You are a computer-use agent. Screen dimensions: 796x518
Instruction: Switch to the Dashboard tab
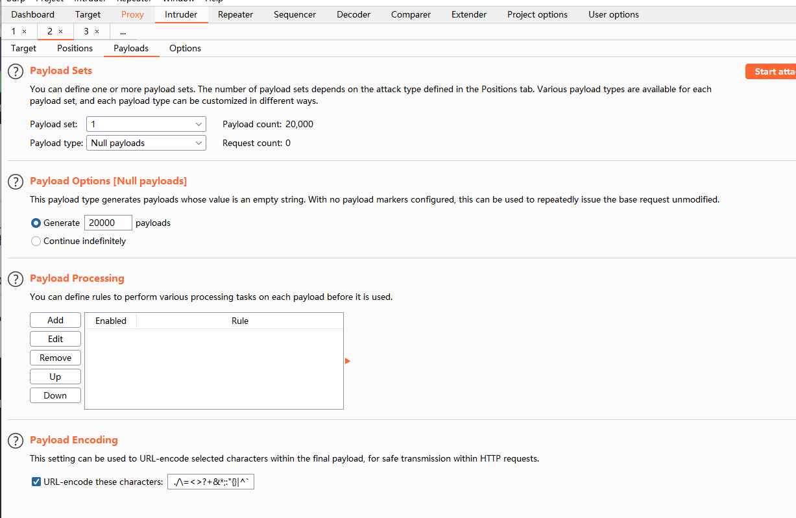(33, 14)
